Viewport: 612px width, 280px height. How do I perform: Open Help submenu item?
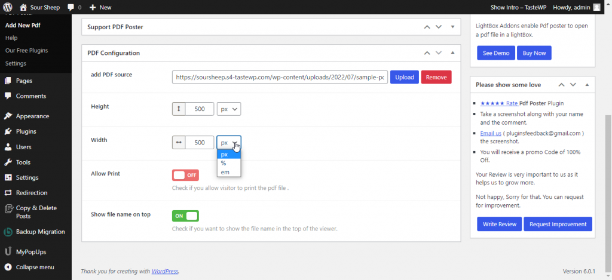tap(11, 38)
